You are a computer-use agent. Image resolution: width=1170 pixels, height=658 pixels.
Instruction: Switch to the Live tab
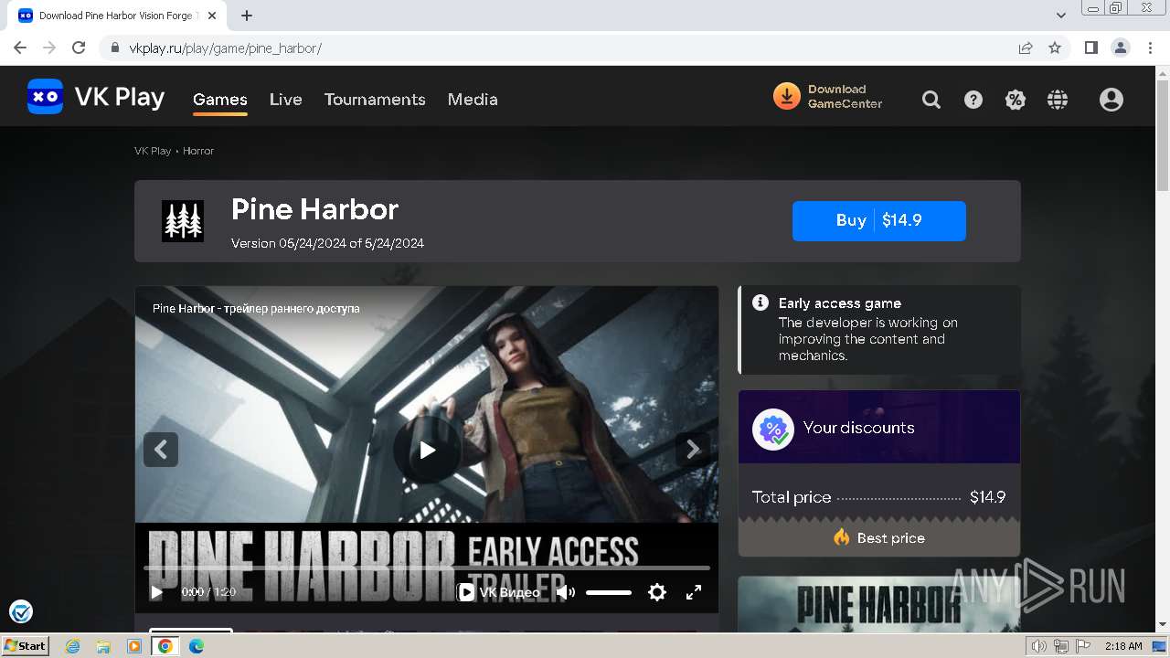286,100
